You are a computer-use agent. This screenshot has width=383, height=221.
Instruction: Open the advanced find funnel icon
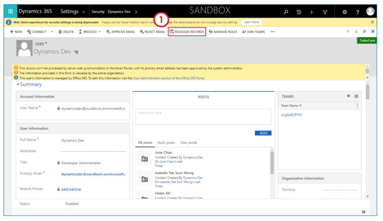(x=325, y=12)
